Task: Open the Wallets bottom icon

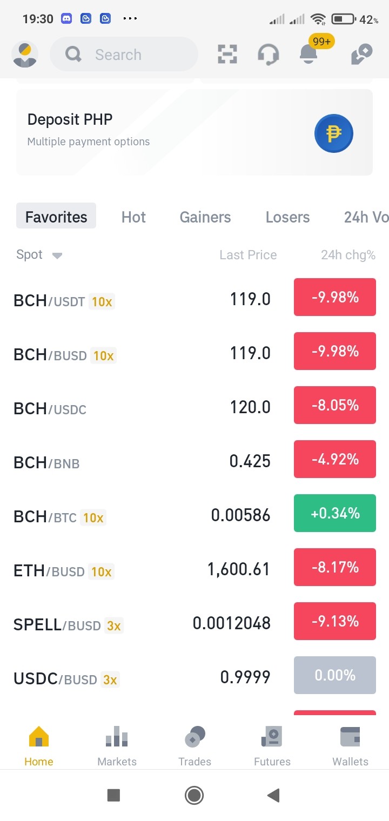Action: pos(350,746)
